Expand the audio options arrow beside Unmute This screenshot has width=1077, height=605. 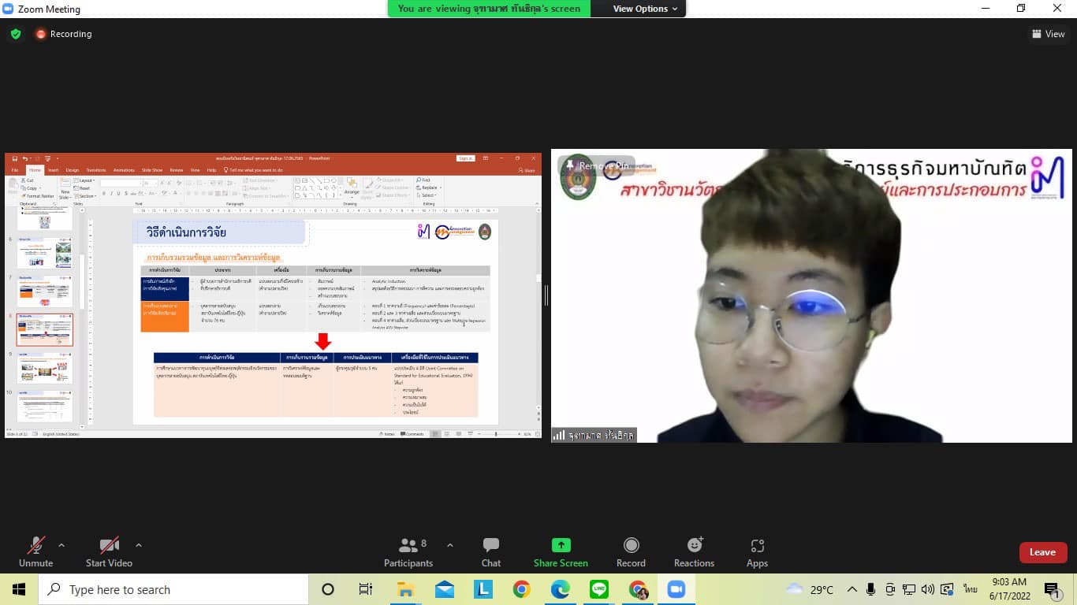pos(61,545)
